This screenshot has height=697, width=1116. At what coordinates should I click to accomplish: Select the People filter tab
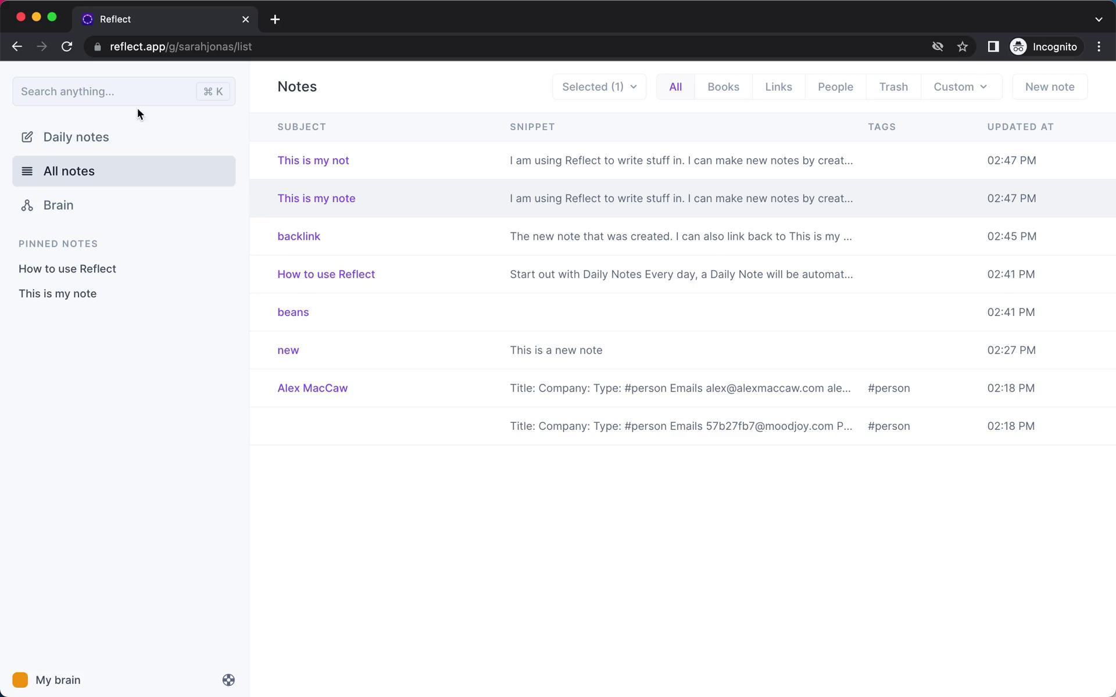836,86
